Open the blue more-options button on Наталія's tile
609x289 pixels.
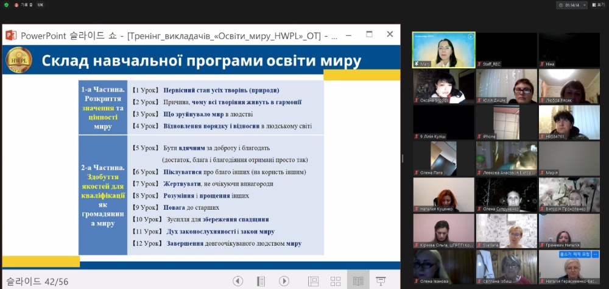(596, 254)
